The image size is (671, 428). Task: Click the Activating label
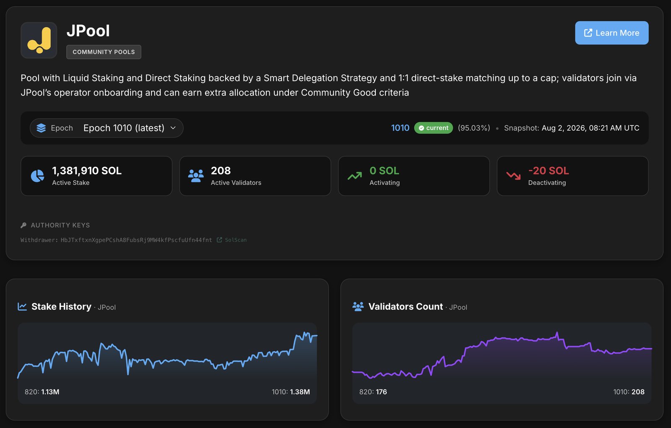coord(385,183)
